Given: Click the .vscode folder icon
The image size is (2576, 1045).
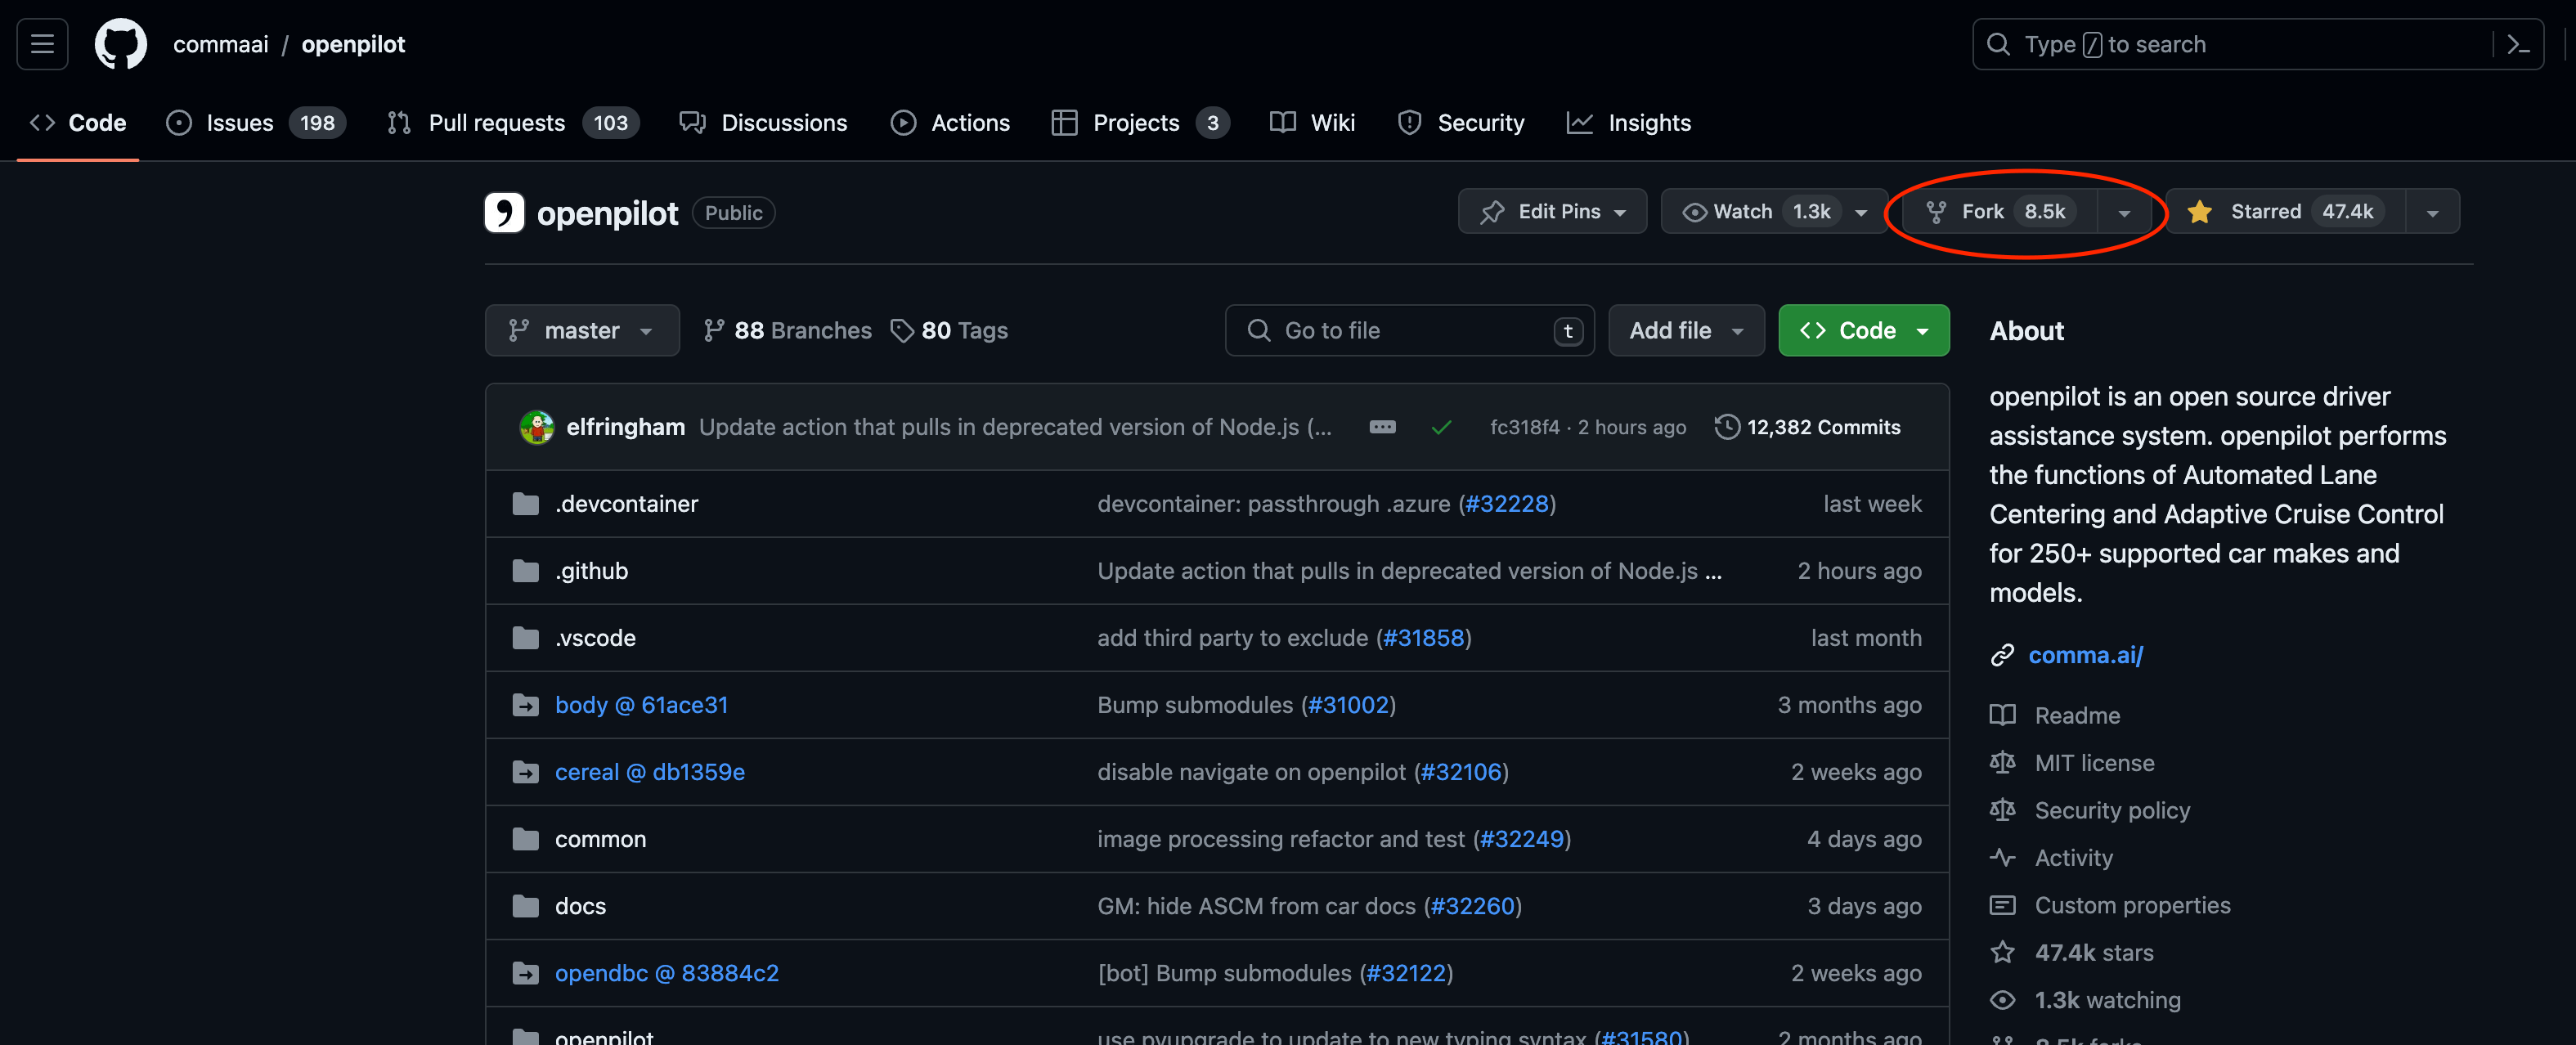Looking at the screenshot, I should 525,638.
